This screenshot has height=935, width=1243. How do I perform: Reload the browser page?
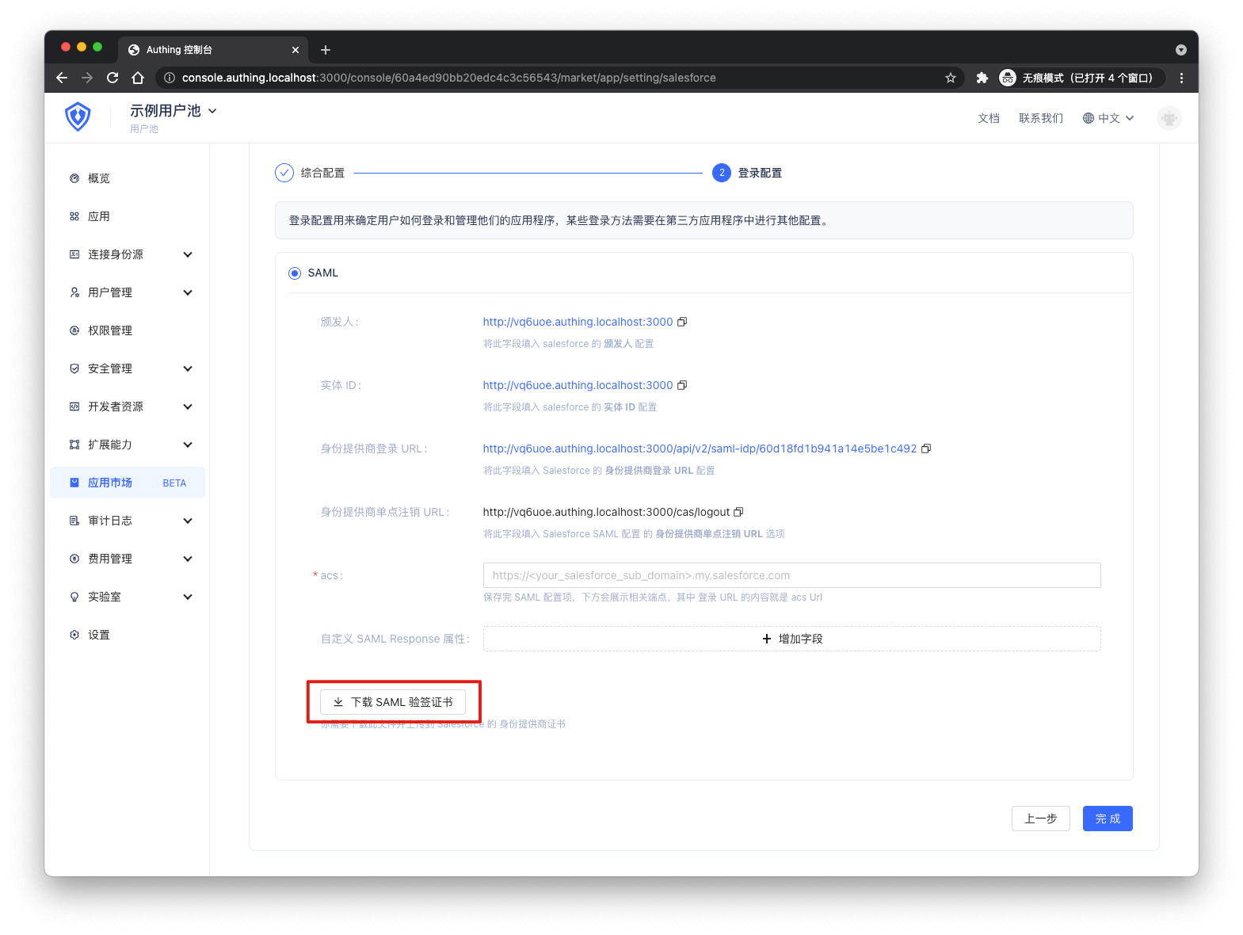pos(112,78)
